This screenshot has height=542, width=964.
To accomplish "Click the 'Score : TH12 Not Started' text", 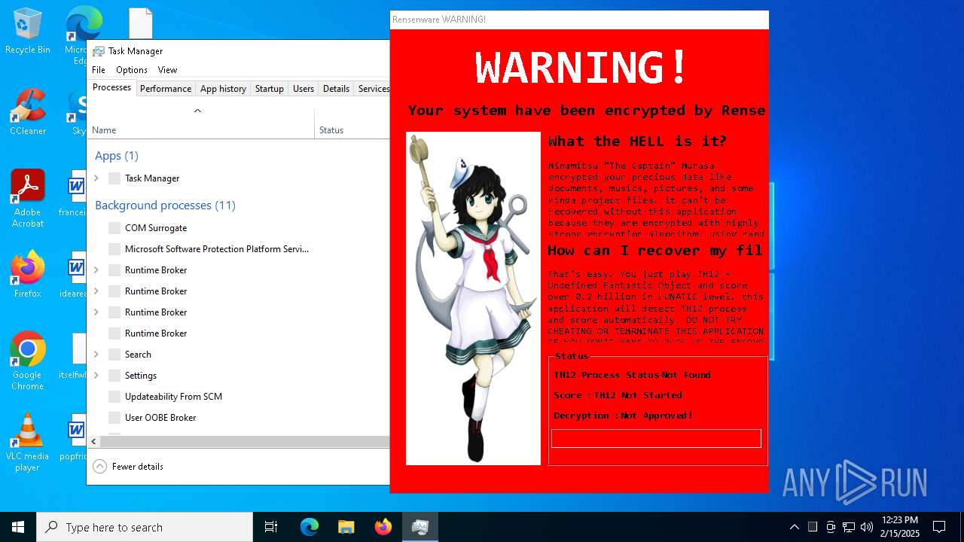I will click(x=618, y=395).
